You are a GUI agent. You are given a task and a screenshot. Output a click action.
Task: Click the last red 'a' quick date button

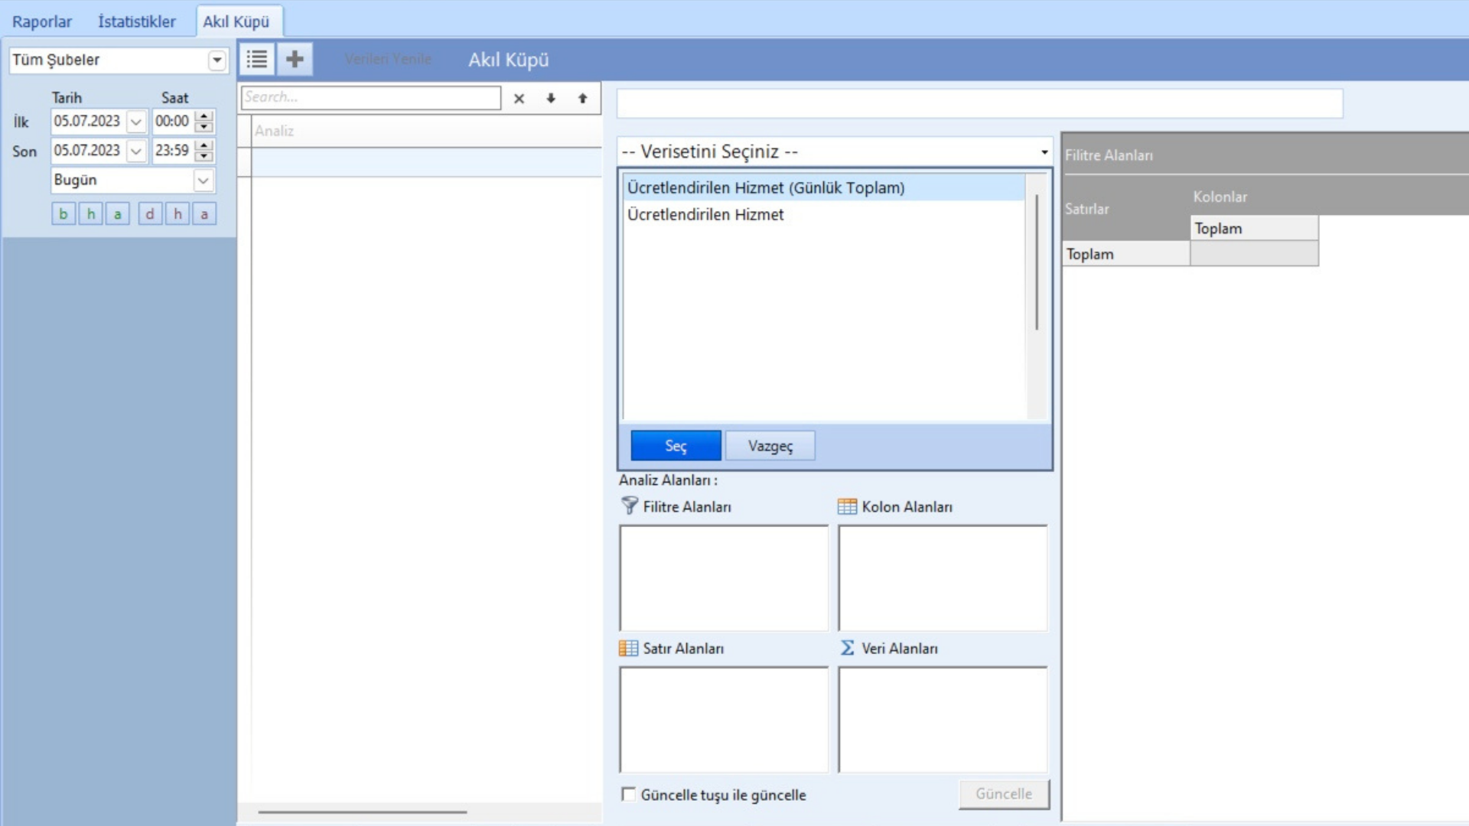tap(204, 214)
